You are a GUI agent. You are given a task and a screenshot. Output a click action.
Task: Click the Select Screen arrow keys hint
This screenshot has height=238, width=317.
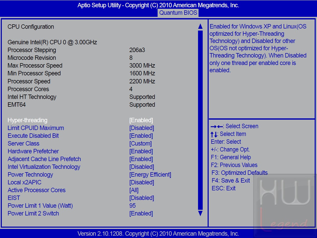click(235, 126)
